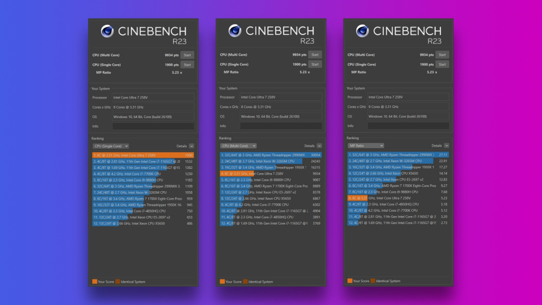This screenshot has height=305, width=542.
Task: Select ranking row scoring 1900 for Core Ultra 7 258V
Action: point(143,155)
